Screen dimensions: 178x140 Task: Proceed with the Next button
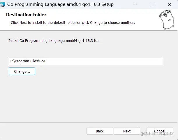coord(127,131)
